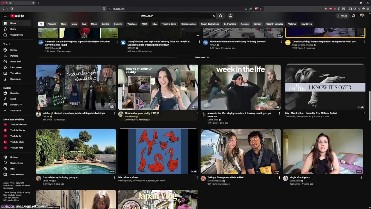Click inside the WAWA CUPP search field
The image size is (371, 209).
pos(176,16)
